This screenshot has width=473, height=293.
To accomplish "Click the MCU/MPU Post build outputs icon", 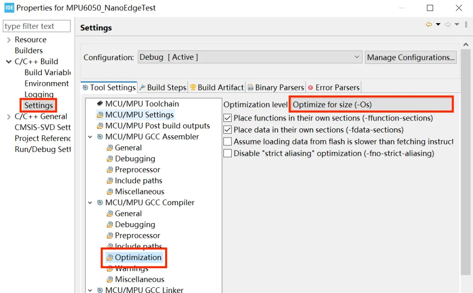I will tap(100, 126).
